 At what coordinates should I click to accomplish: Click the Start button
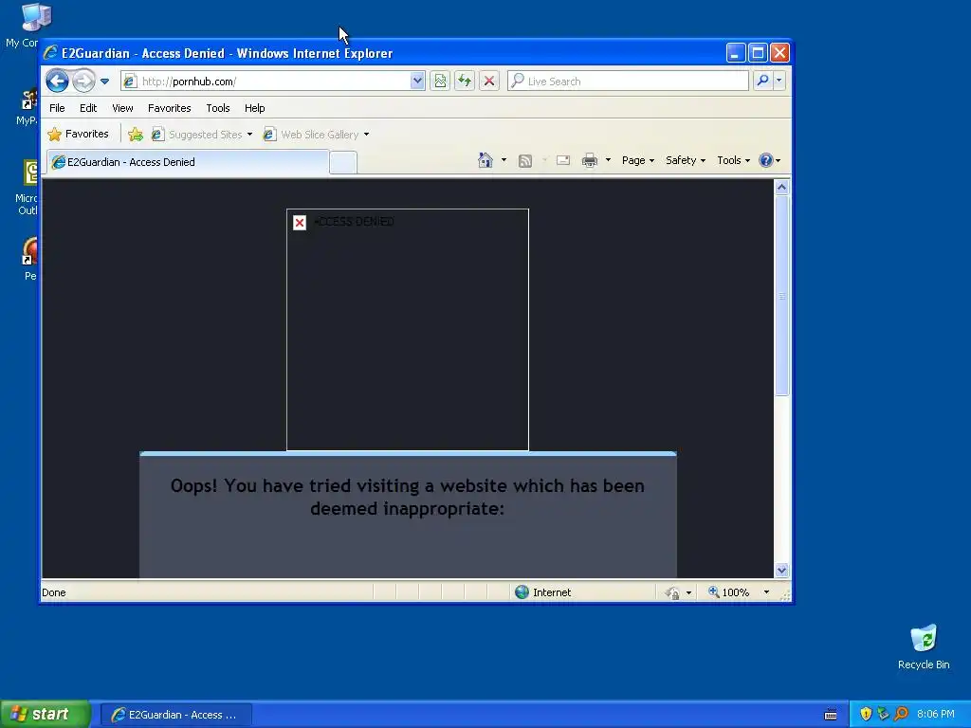click(x=46, y=715)
